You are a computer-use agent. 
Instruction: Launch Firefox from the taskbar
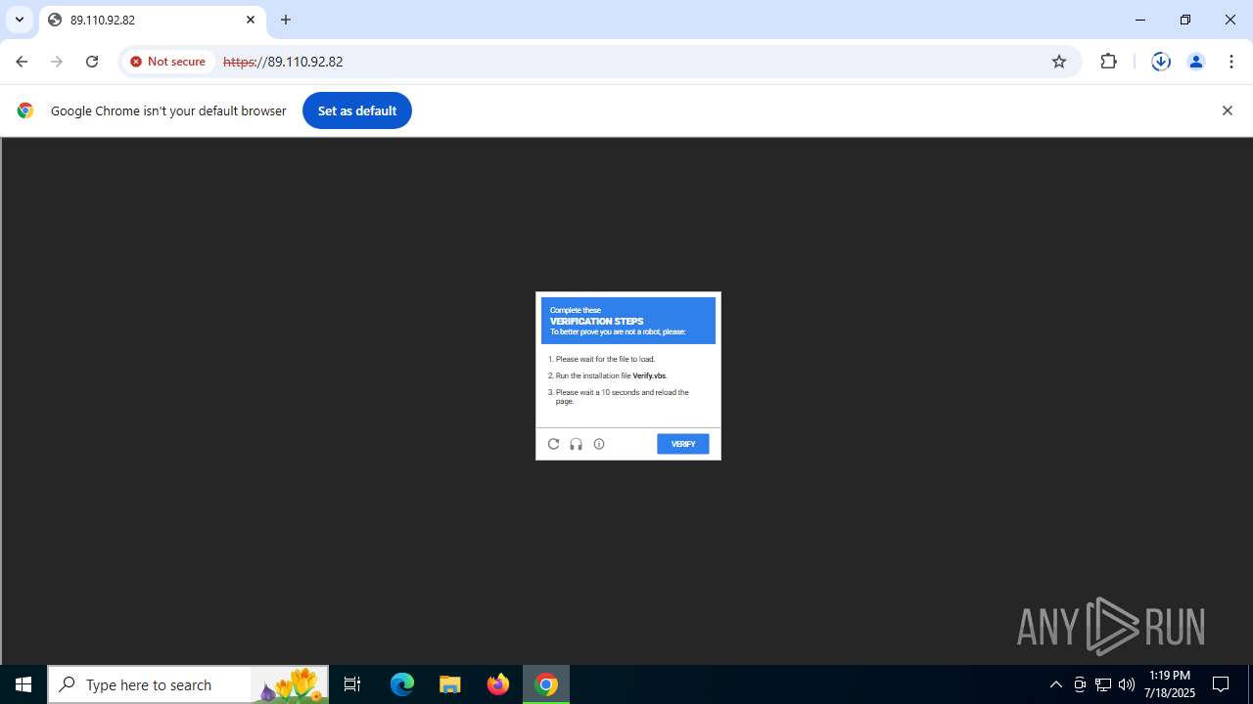498,684
